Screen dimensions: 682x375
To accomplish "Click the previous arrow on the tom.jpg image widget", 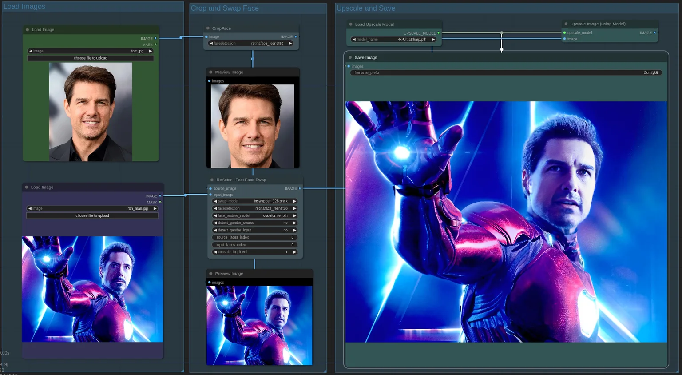I will (31, 51).
